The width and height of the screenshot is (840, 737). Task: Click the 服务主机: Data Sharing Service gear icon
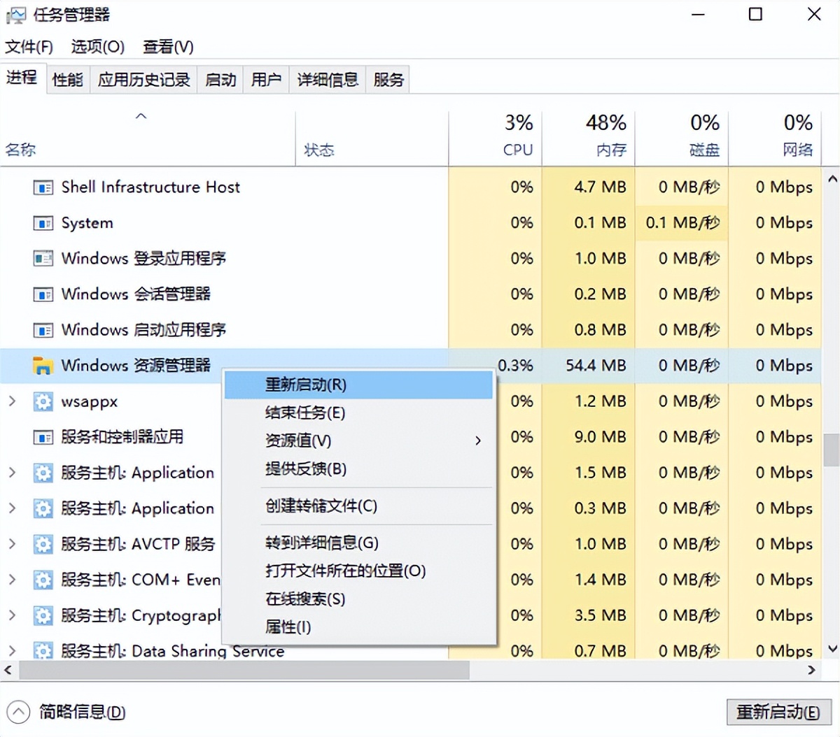[x=43, y=651]
